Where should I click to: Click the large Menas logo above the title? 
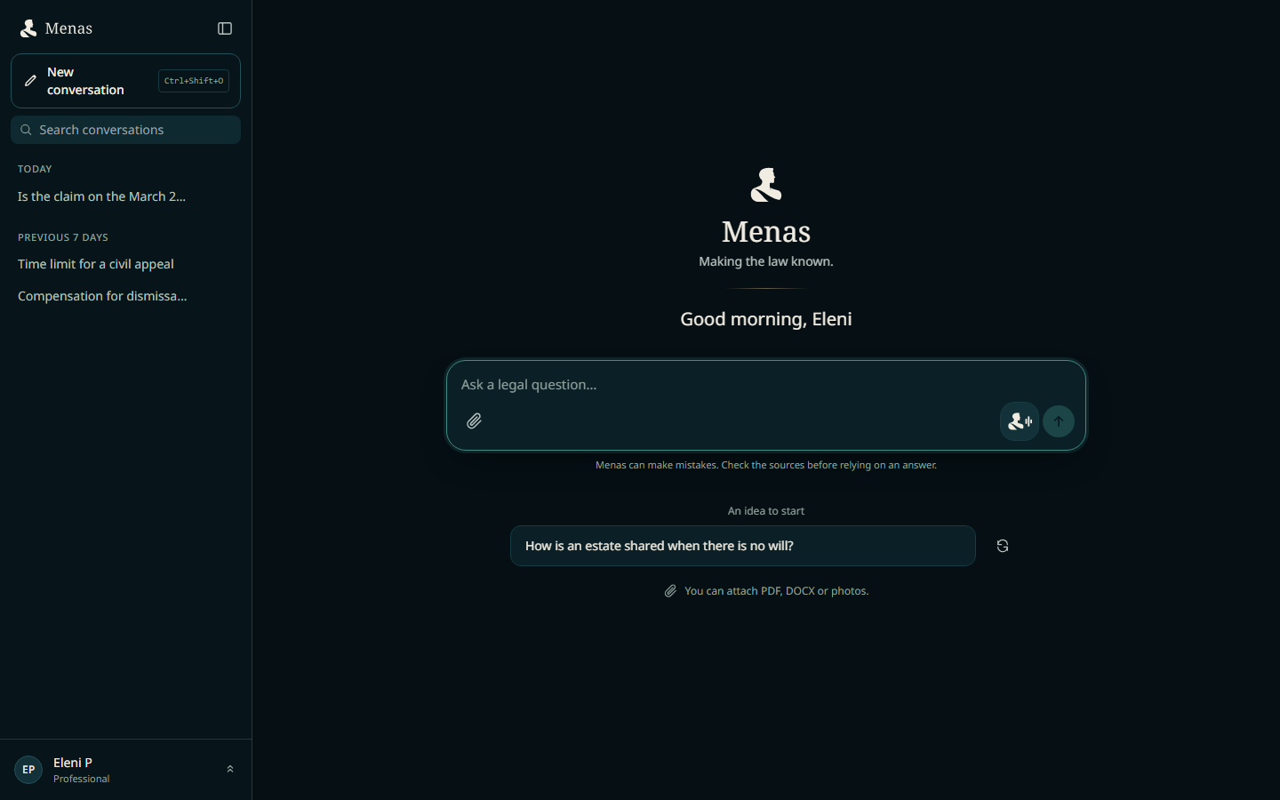click(x=766, y=185)
